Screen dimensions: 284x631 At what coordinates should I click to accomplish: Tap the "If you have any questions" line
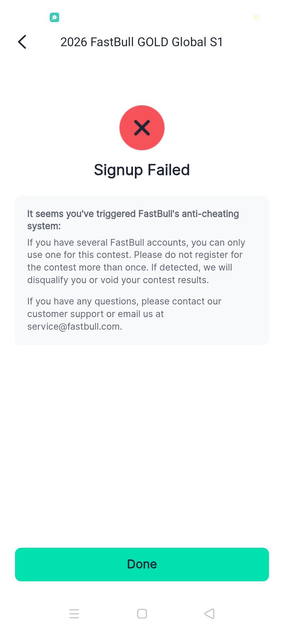(x=124, y=301)
